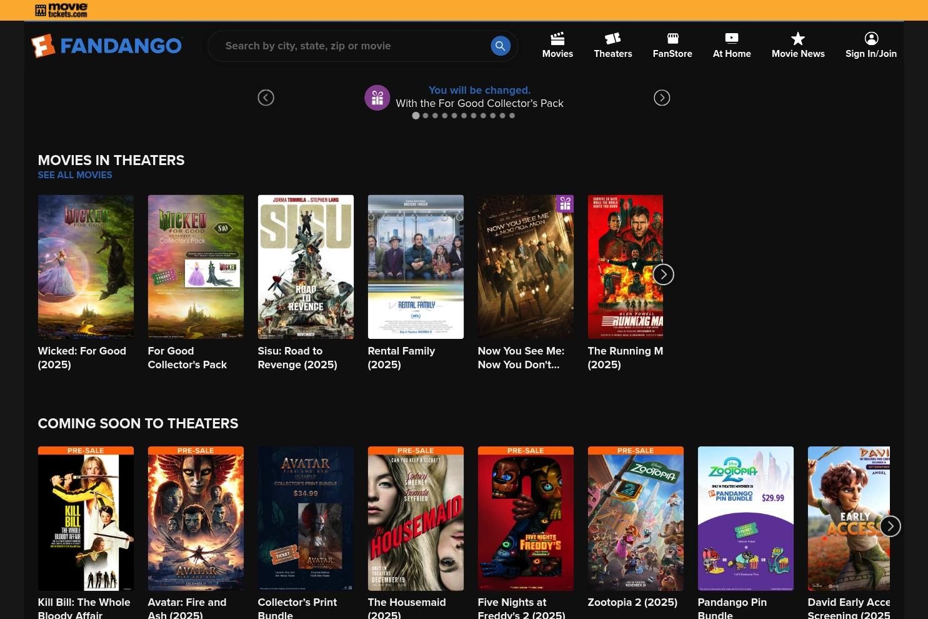Tap the gift badge on Now You See Me poster

click(565, 204)
